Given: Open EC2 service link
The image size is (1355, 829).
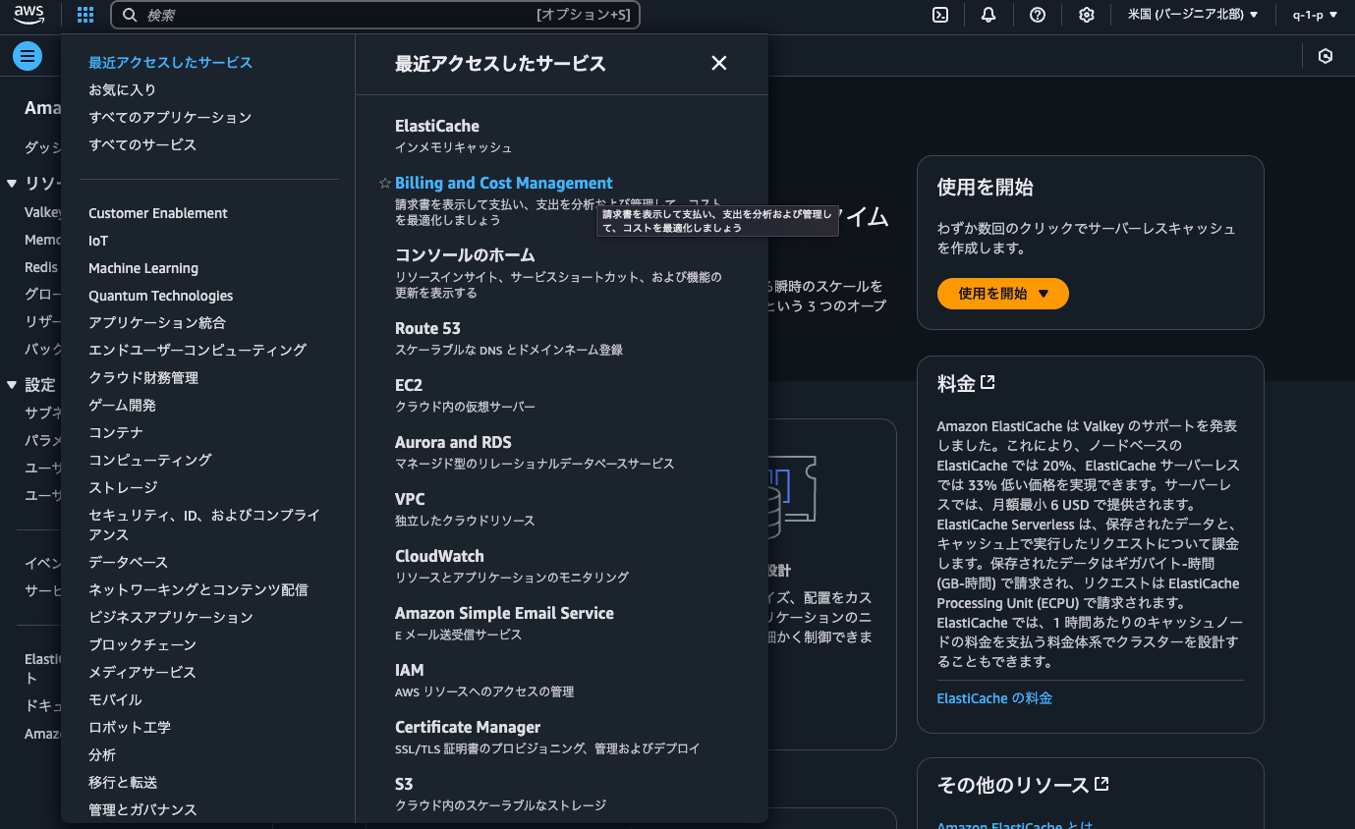Looking at the screenshot, I should pos(409,385).
